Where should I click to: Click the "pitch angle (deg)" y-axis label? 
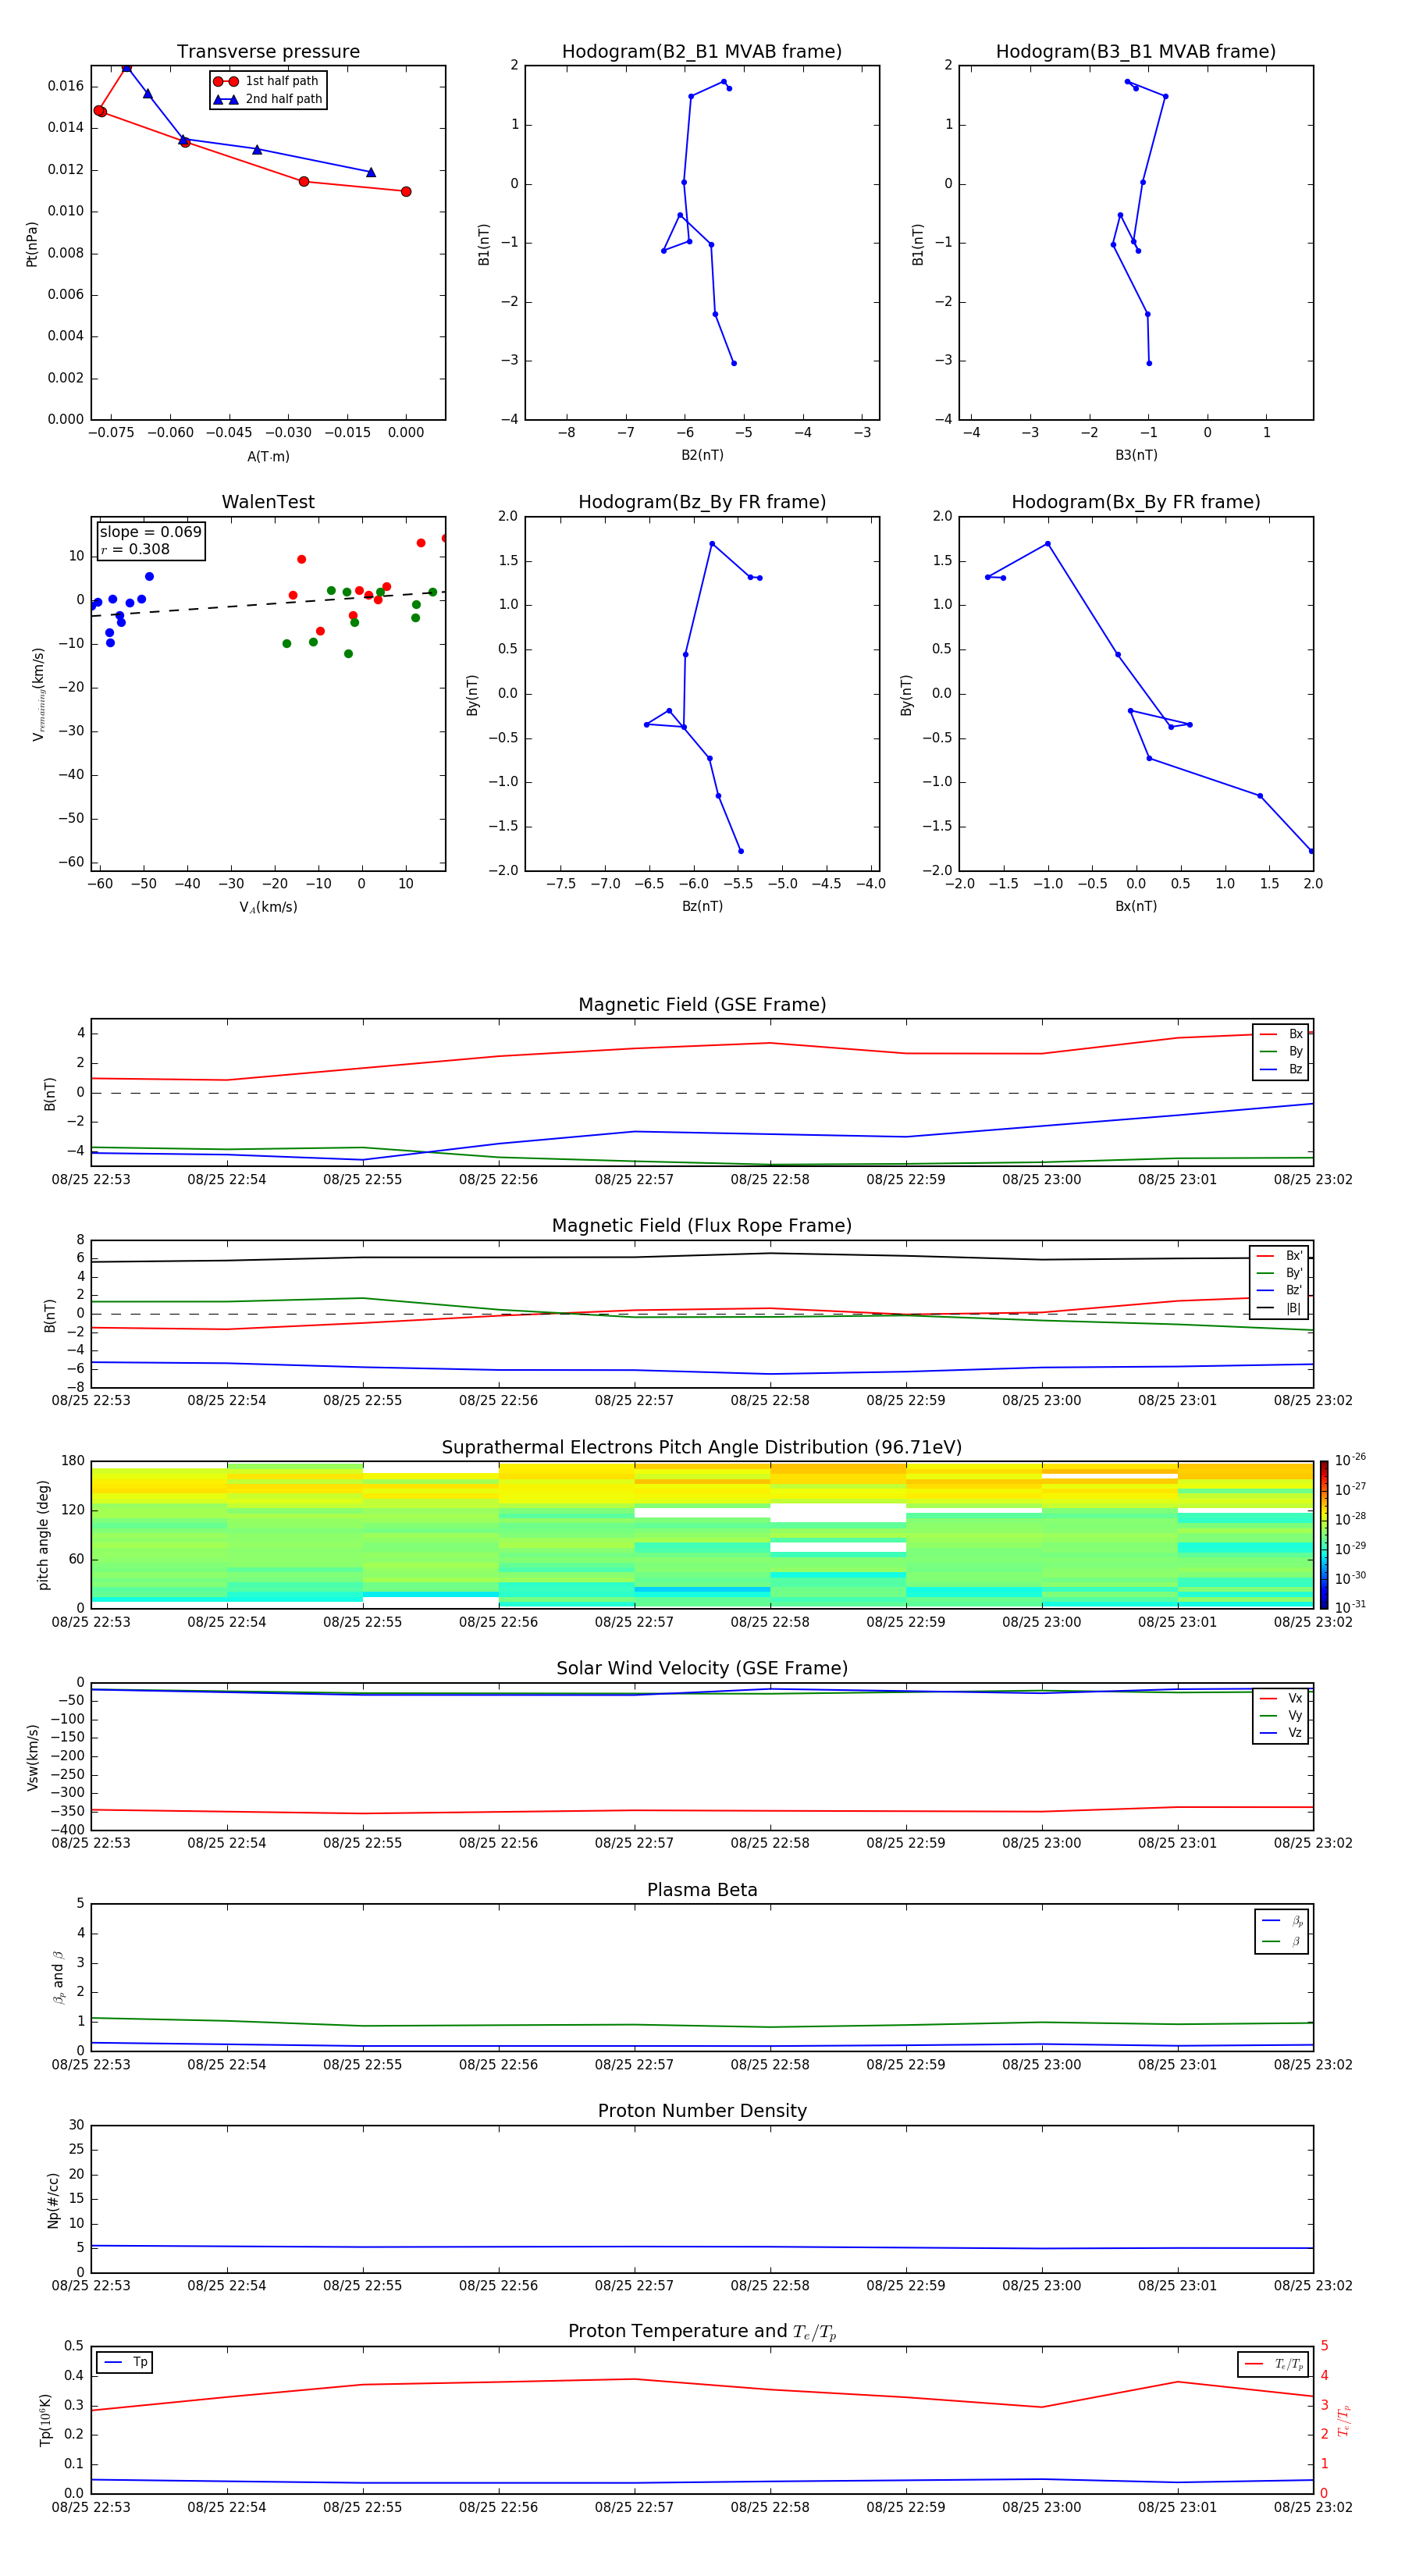pos(43,1535)
